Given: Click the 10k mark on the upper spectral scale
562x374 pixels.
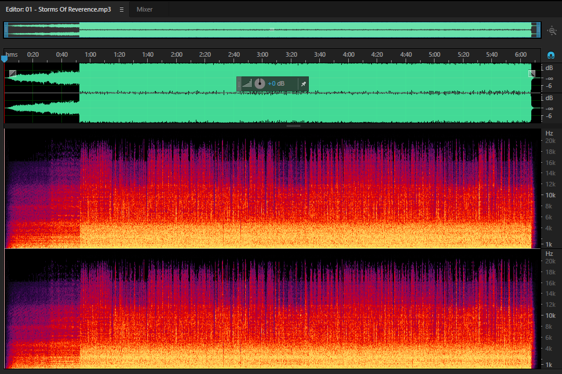Looking at the screenshot, I should click(550, 195).
